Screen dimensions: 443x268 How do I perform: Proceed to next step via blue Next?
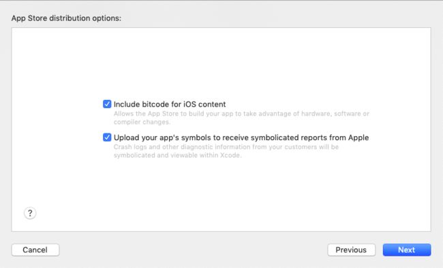[407, 250]
